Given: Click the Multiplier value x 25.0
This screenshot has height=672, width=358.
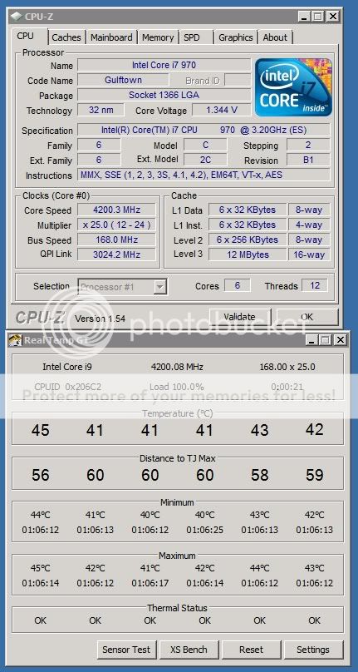Looking at the screenshot, I should (116, 225).
